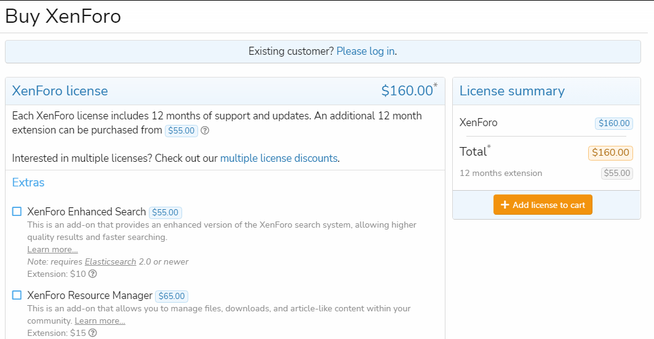Click the XenForo $160.00 badge in License summary
The width and height of the screenshot is (654, 339).
pyautogui.click(x=613, y=123)
